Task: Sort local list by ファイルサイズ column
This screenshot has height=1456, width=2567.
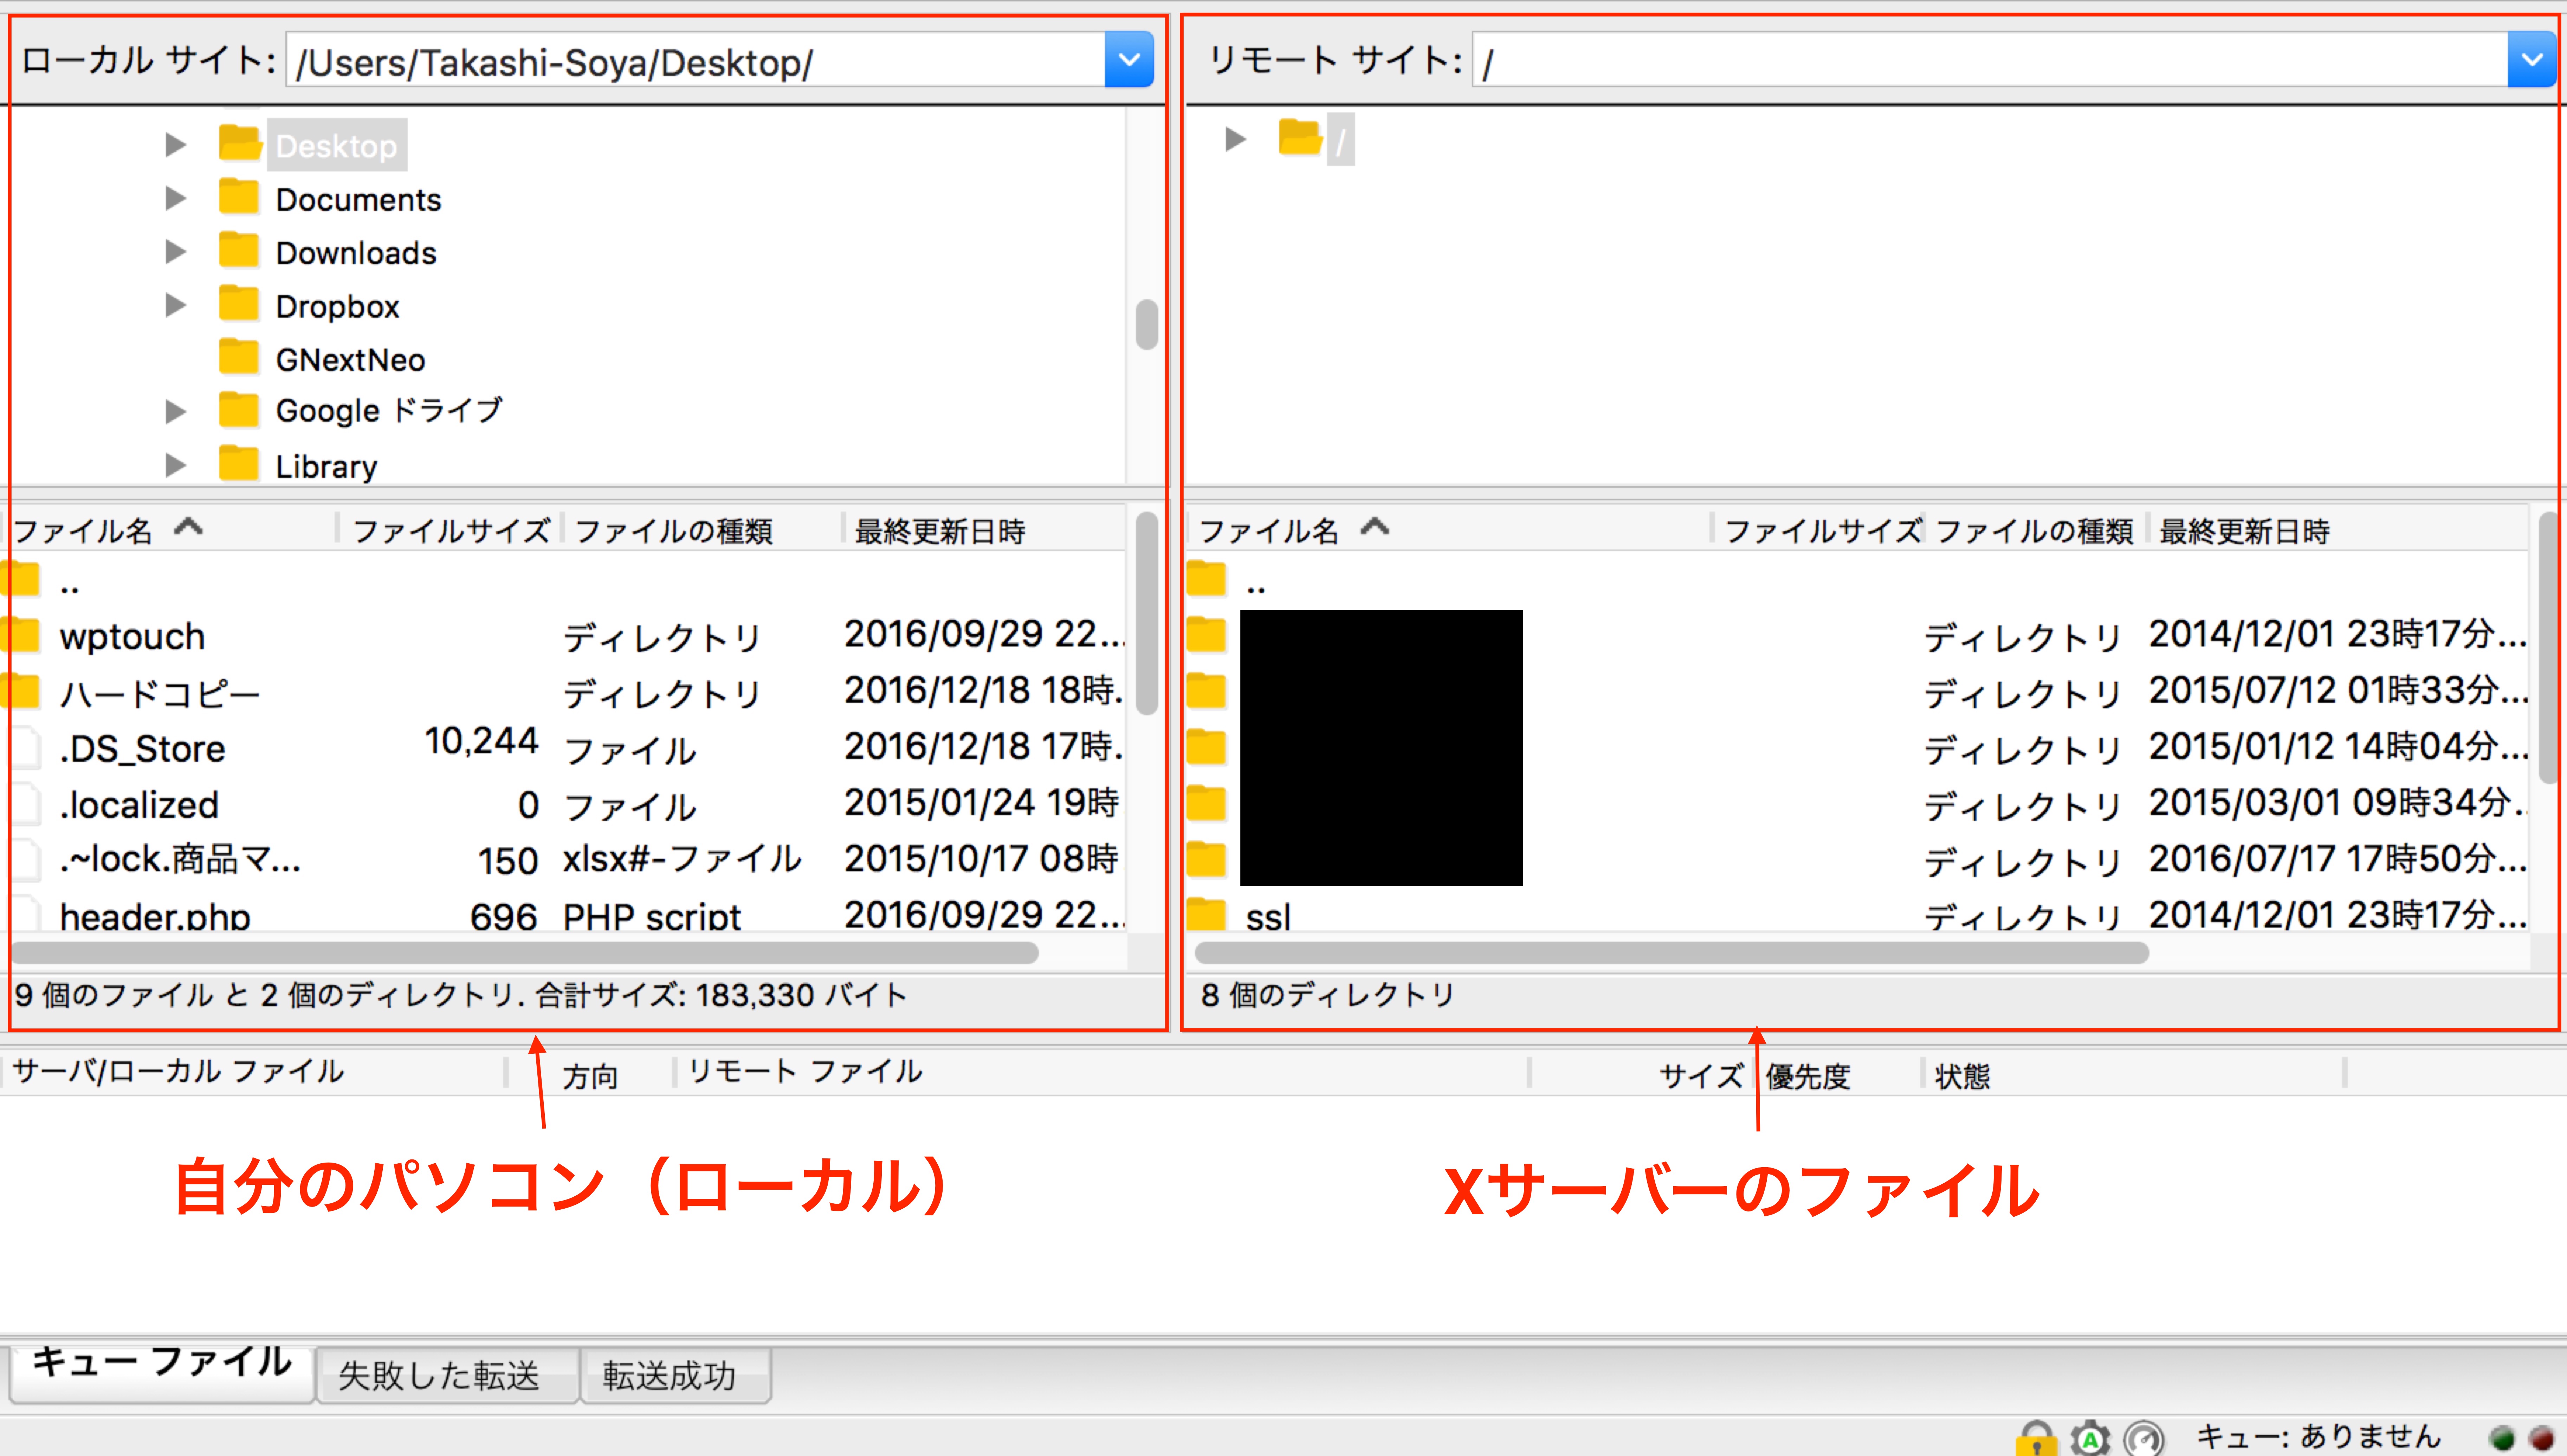Action: click(x=450, y=529)
